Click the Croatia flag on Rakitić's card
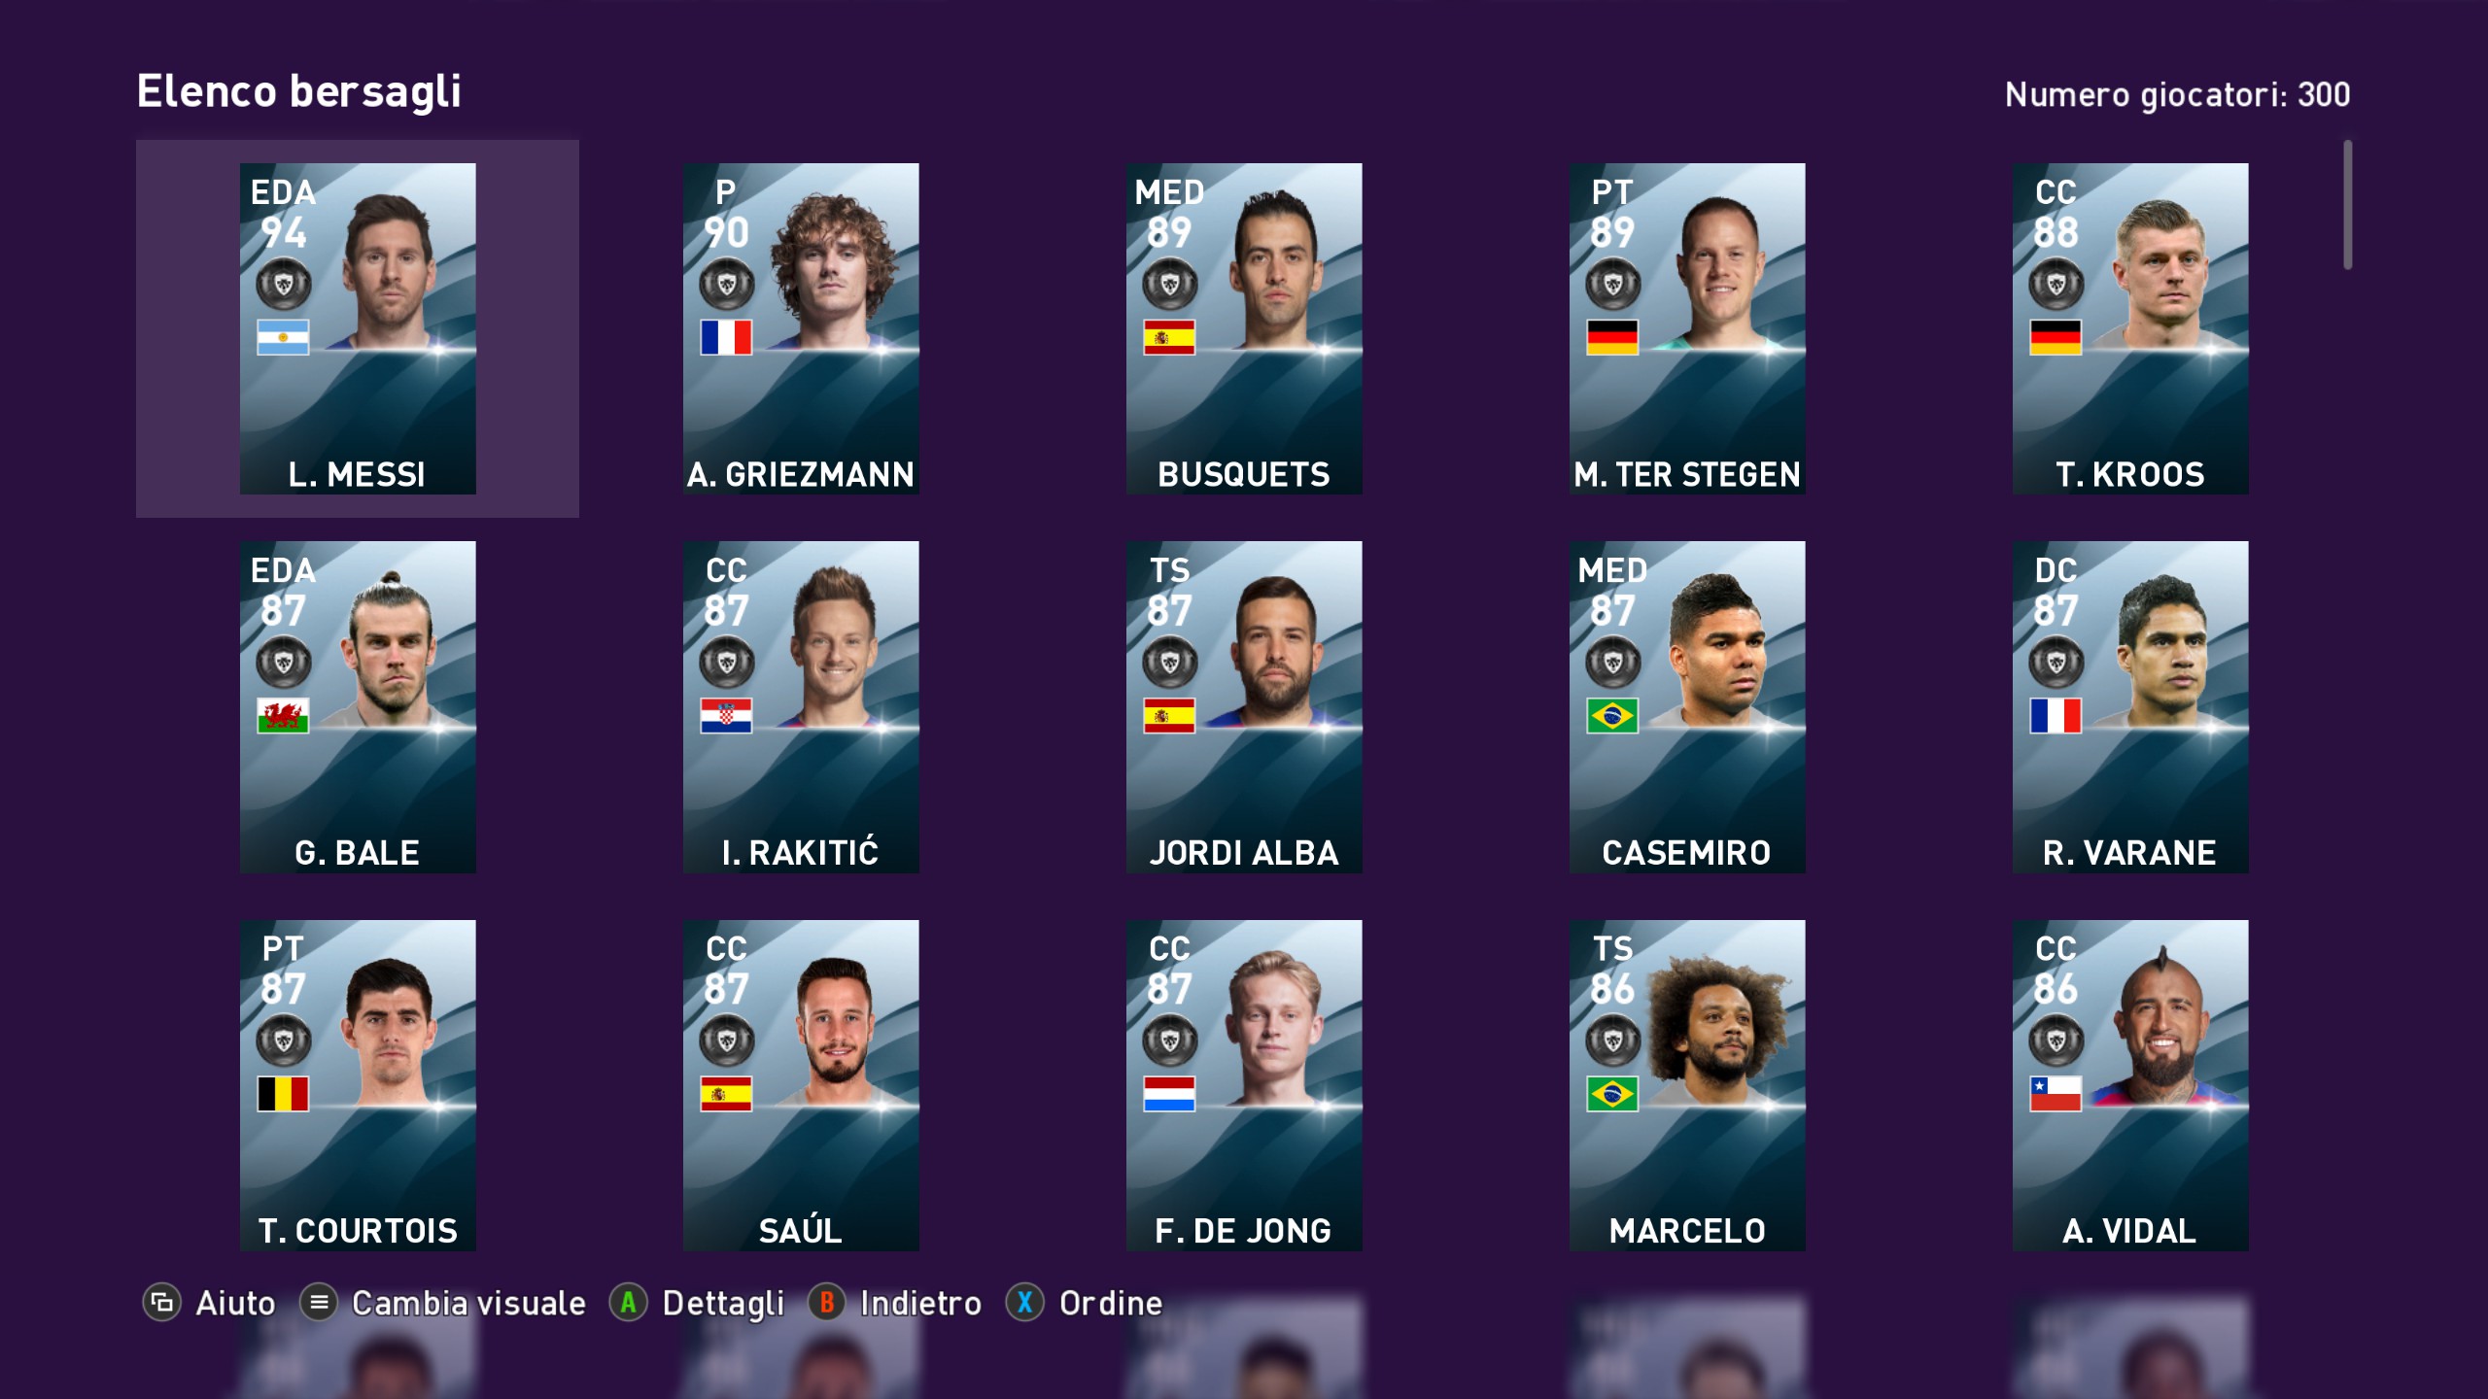This screenshot has height=1399, width=2488. [x=726, y=716]
